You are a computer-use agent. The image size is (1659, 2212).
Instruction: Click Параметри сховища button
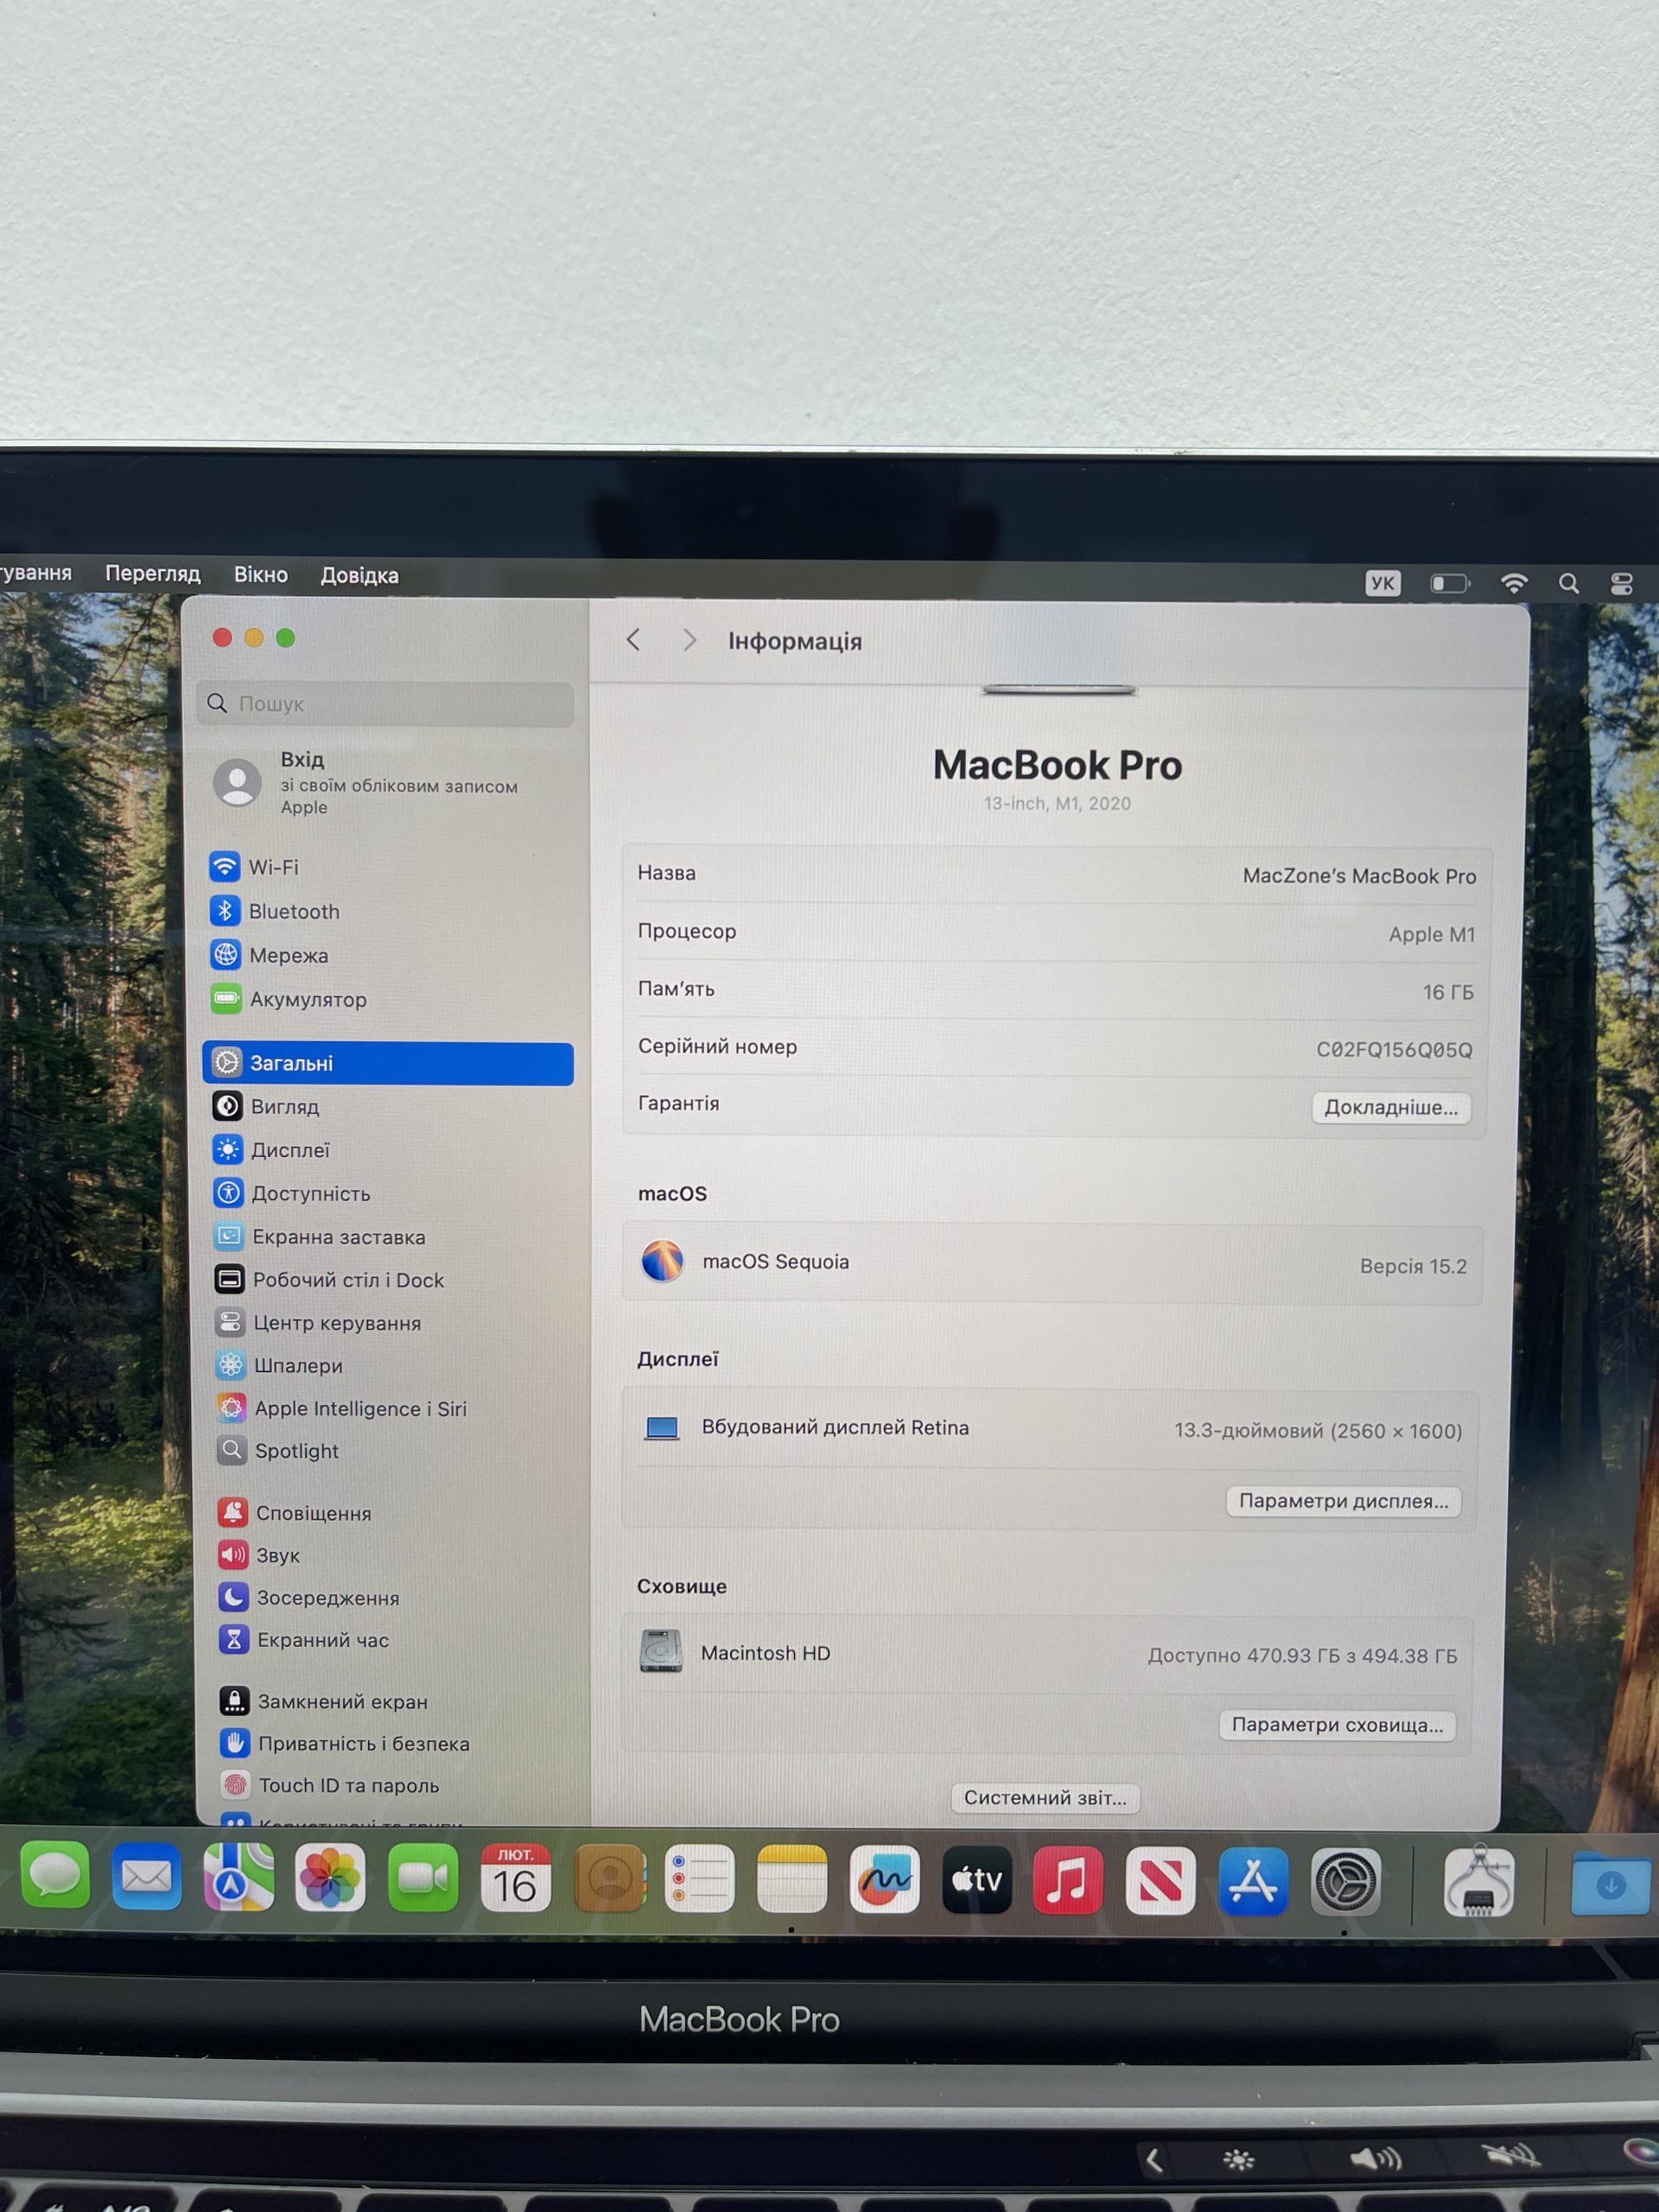1337,1725
